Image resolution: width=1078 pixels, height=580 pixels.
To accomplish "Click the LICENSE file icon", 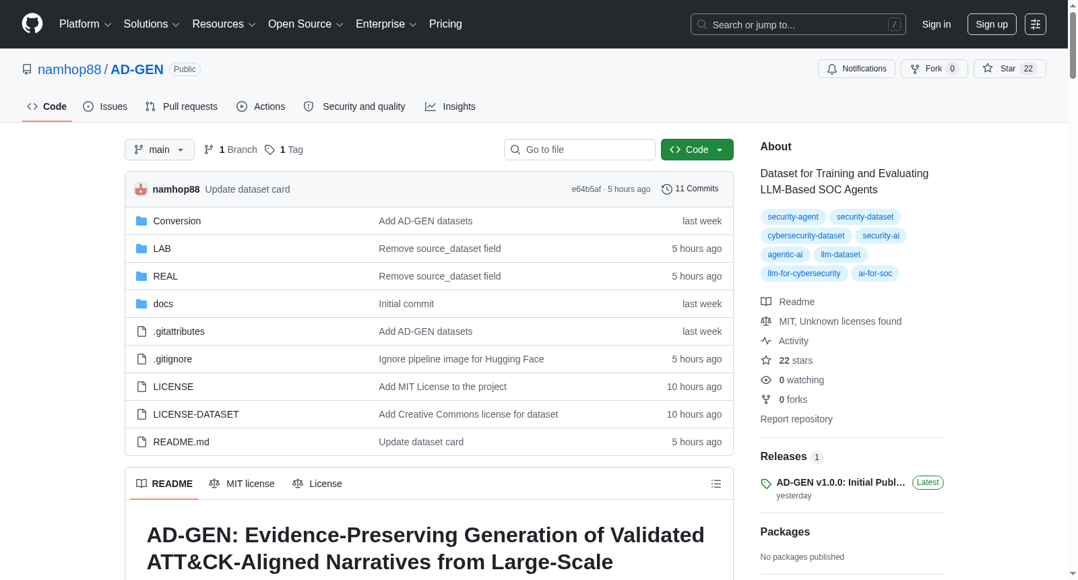I will [141, 387].
